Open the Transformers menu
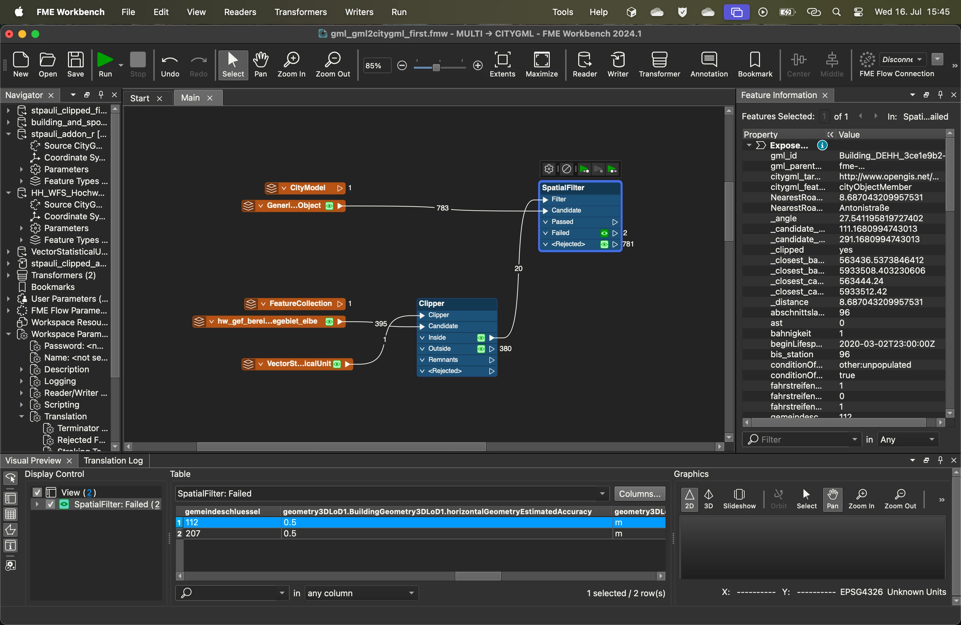 coord(300,12)
